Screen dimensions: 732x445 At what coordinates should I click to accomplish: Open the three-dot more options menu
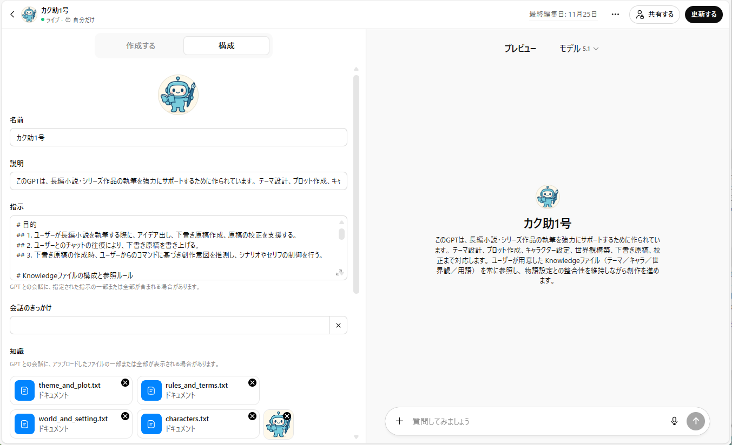615,15
